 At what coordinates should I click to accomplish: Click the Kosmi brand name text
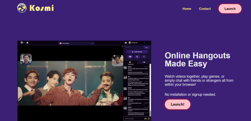(x=42, y=8)
